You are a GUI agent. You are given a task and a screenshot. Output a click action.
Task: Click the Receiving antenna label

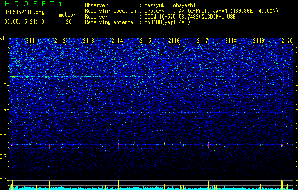(x=109, y=22)
